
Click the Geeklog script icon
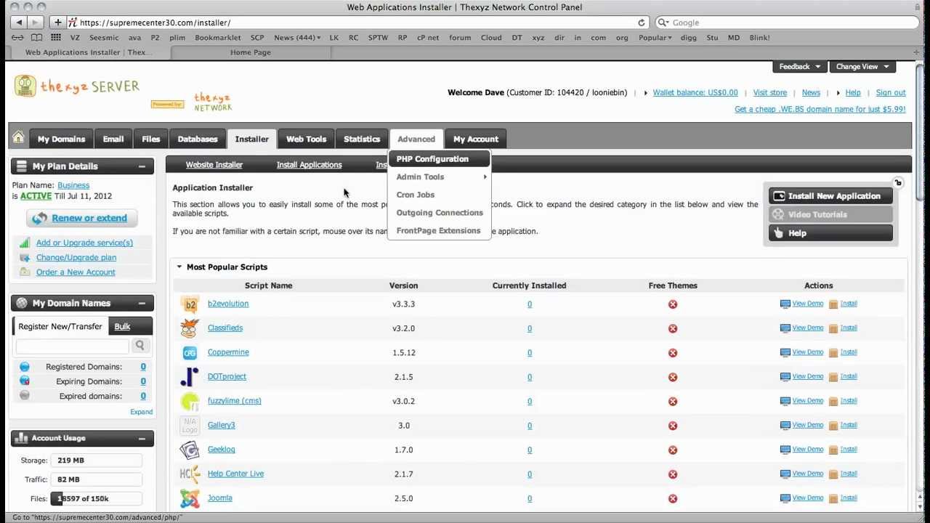(190, 450)
